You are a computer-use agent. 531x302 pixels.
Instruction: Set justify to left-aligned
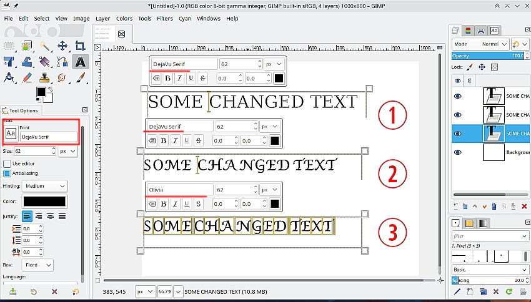tap(27, 216)
